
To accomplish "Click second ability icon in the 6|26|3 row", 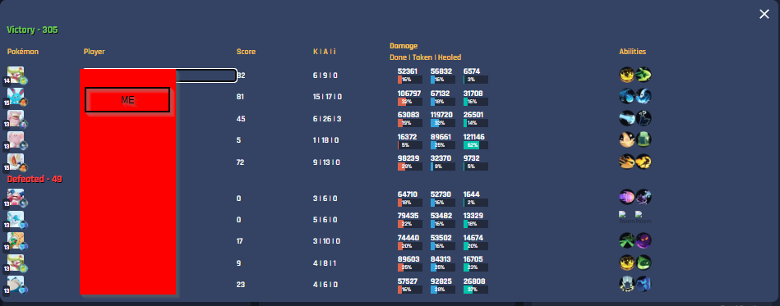I will (x=644, y=118).
